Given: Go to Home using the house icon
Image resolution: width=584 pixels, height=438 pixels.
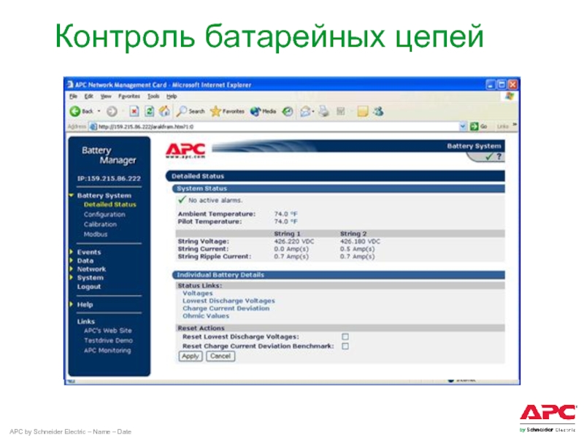Looking at the screenshot, I should click(x=164, y=111).
